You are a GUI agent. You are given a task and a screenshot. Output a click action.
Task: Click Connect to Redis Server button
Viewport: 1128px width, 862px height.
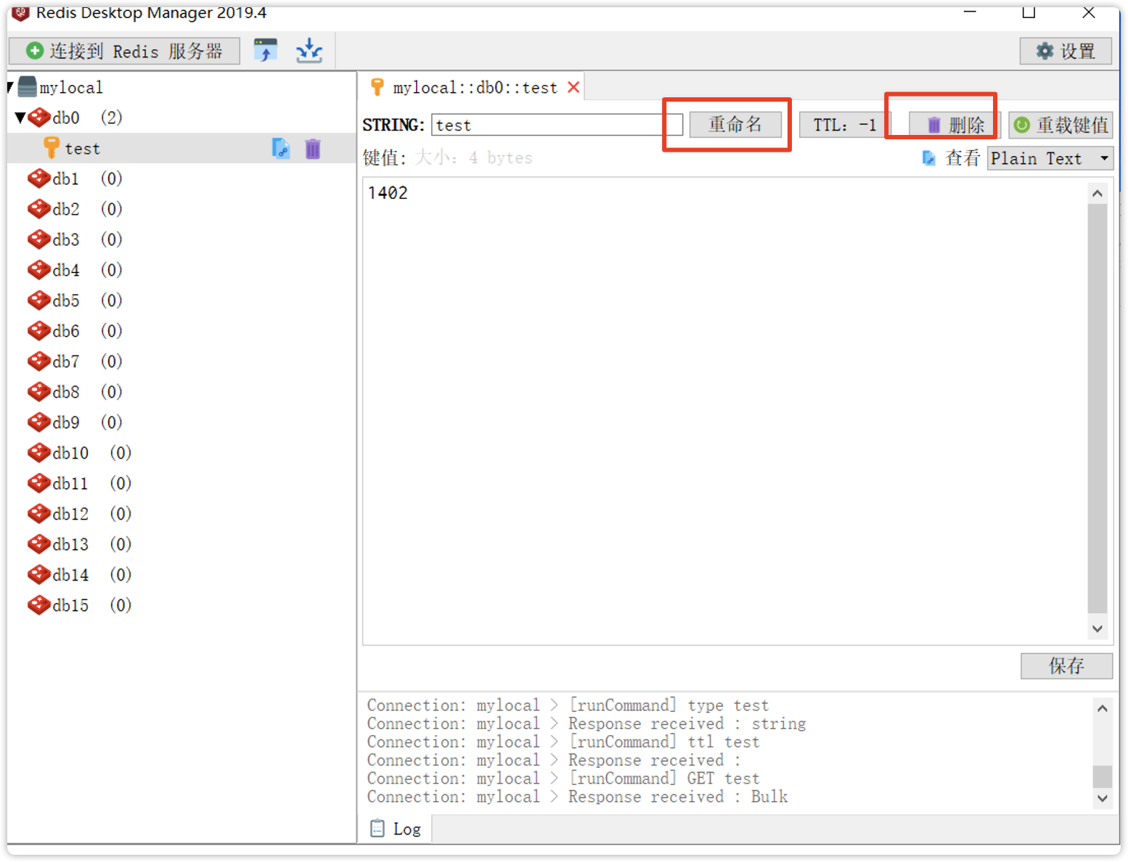click(x=124, y=51)
